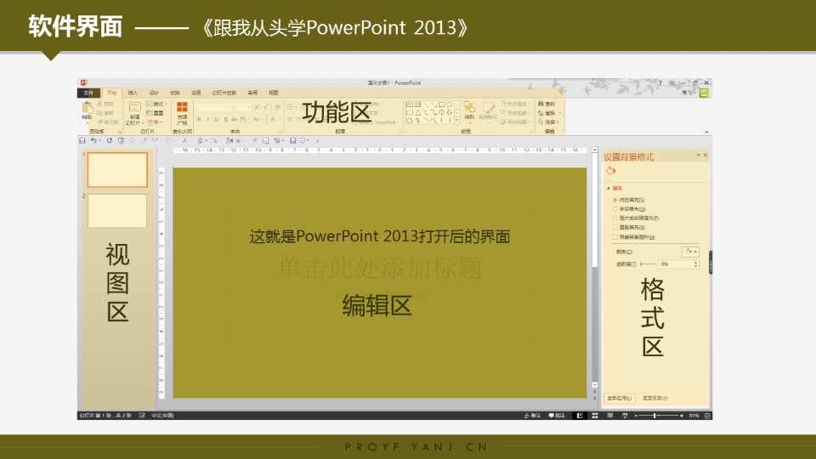The image size is (816, 459).
Task: Click the Reset Background button
Action: pos(654,398)
